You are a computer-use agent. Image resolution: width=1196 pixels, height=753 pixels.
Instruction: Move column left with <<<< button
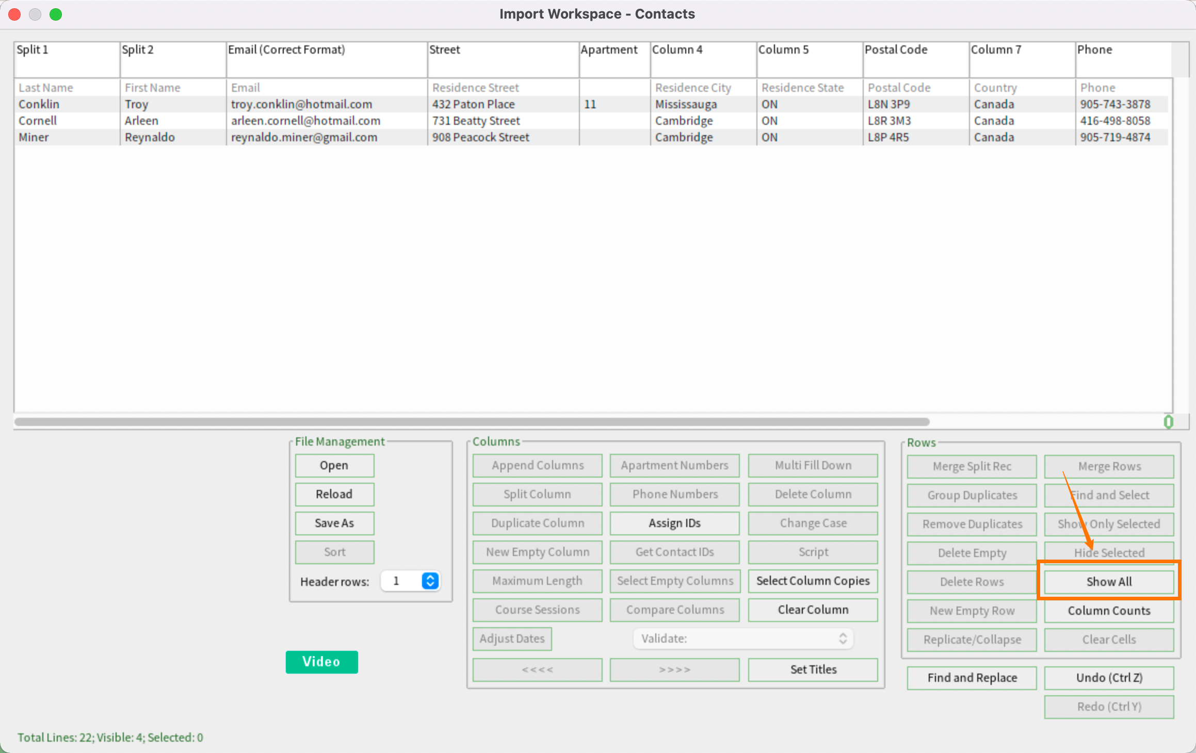click(x=538, y=670)
